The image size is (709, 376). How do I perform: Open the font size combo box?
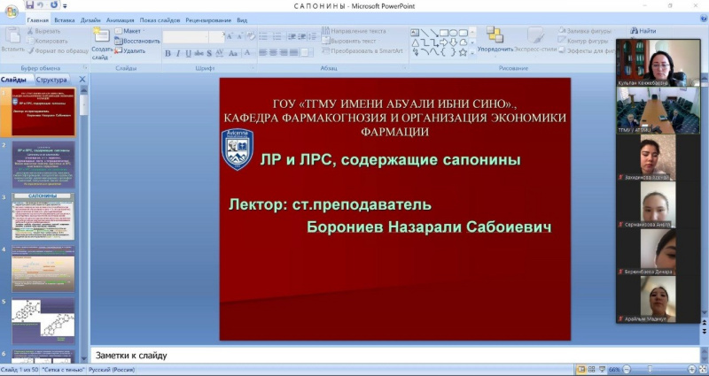coord(216,36)
